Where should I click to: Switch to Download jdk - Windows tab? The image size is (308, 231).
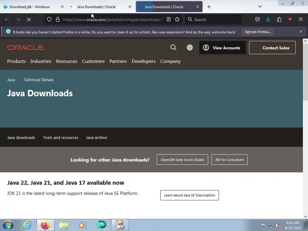(x=30, y=7)
